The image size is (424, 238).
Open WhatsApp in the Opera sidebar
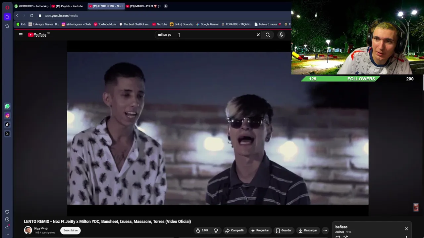(7, 106)
